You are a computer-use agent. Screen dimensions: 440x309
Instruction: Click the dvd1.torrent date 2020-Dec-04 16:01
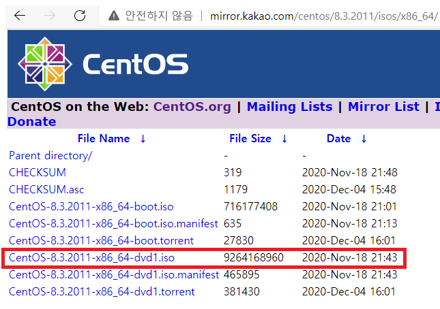click(349, 292)
